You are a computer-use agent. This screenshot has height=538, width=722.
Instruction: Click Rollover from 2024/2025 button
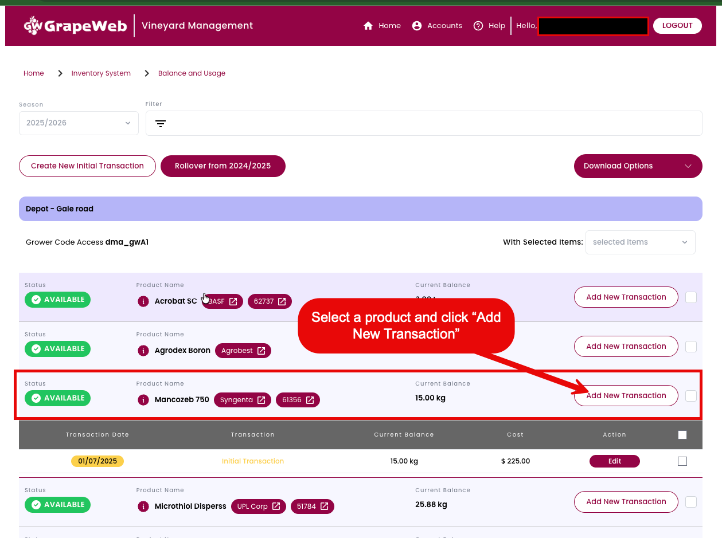[223, 166]
